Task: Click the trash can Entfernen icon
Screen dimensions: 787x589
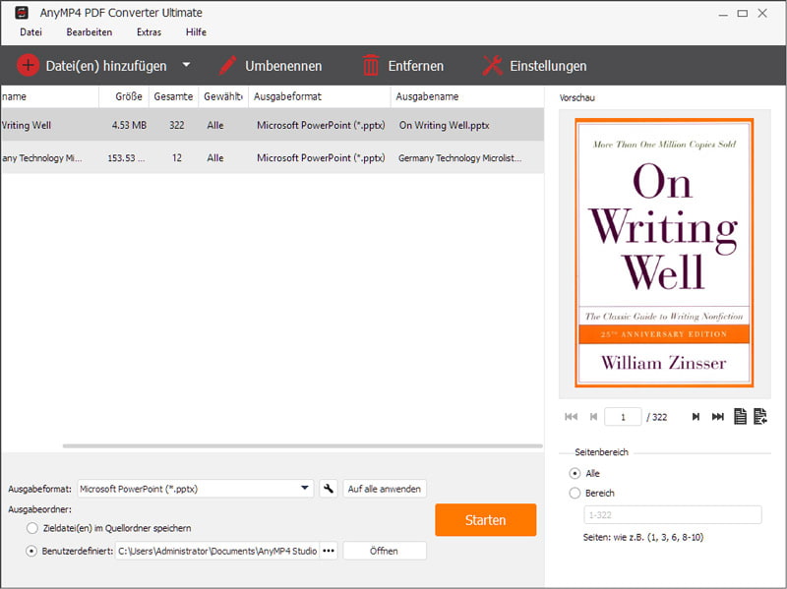Action: [x=371, y=65]
